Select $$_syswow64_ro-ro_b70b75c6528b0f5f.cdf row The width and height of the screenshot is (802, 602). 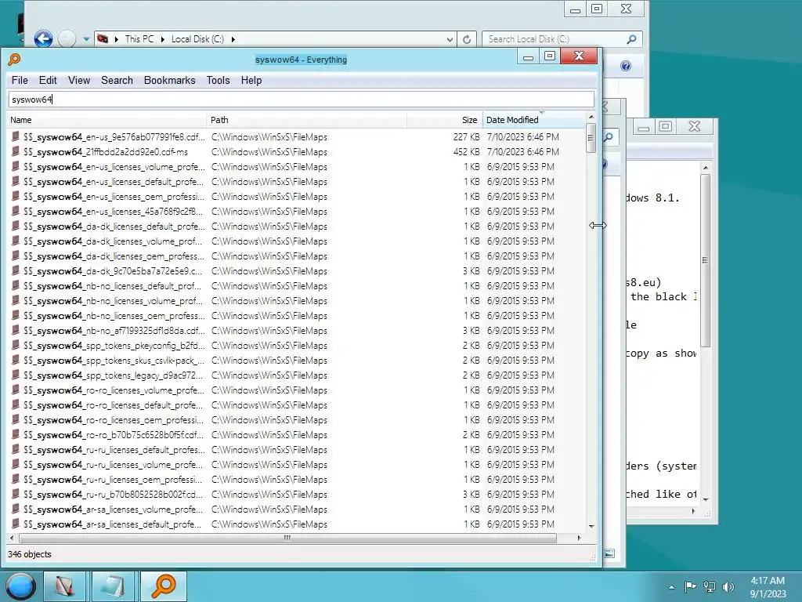pyautogui.click(x=297, y=434)
